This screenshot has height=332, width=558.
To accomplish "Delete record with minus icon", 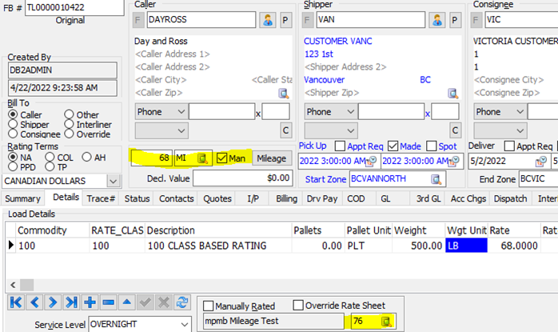I will click(x=108, y=302).
